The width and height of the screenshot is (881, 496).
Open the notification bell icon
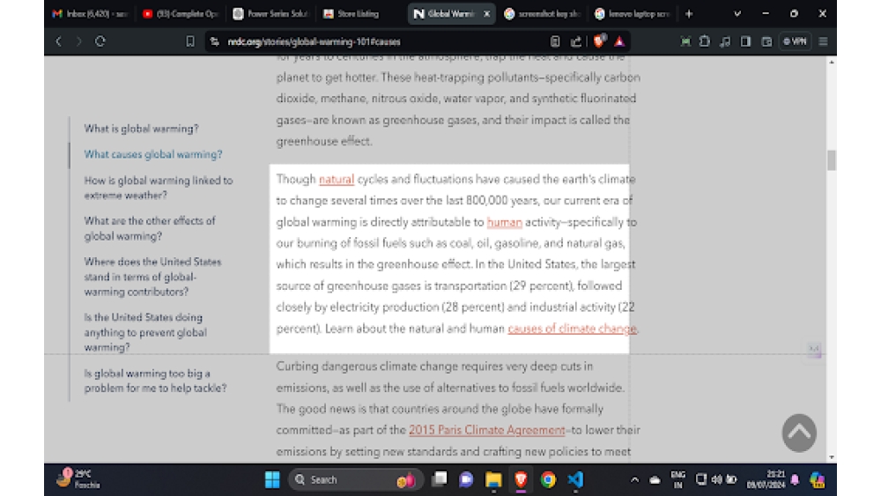795,480
